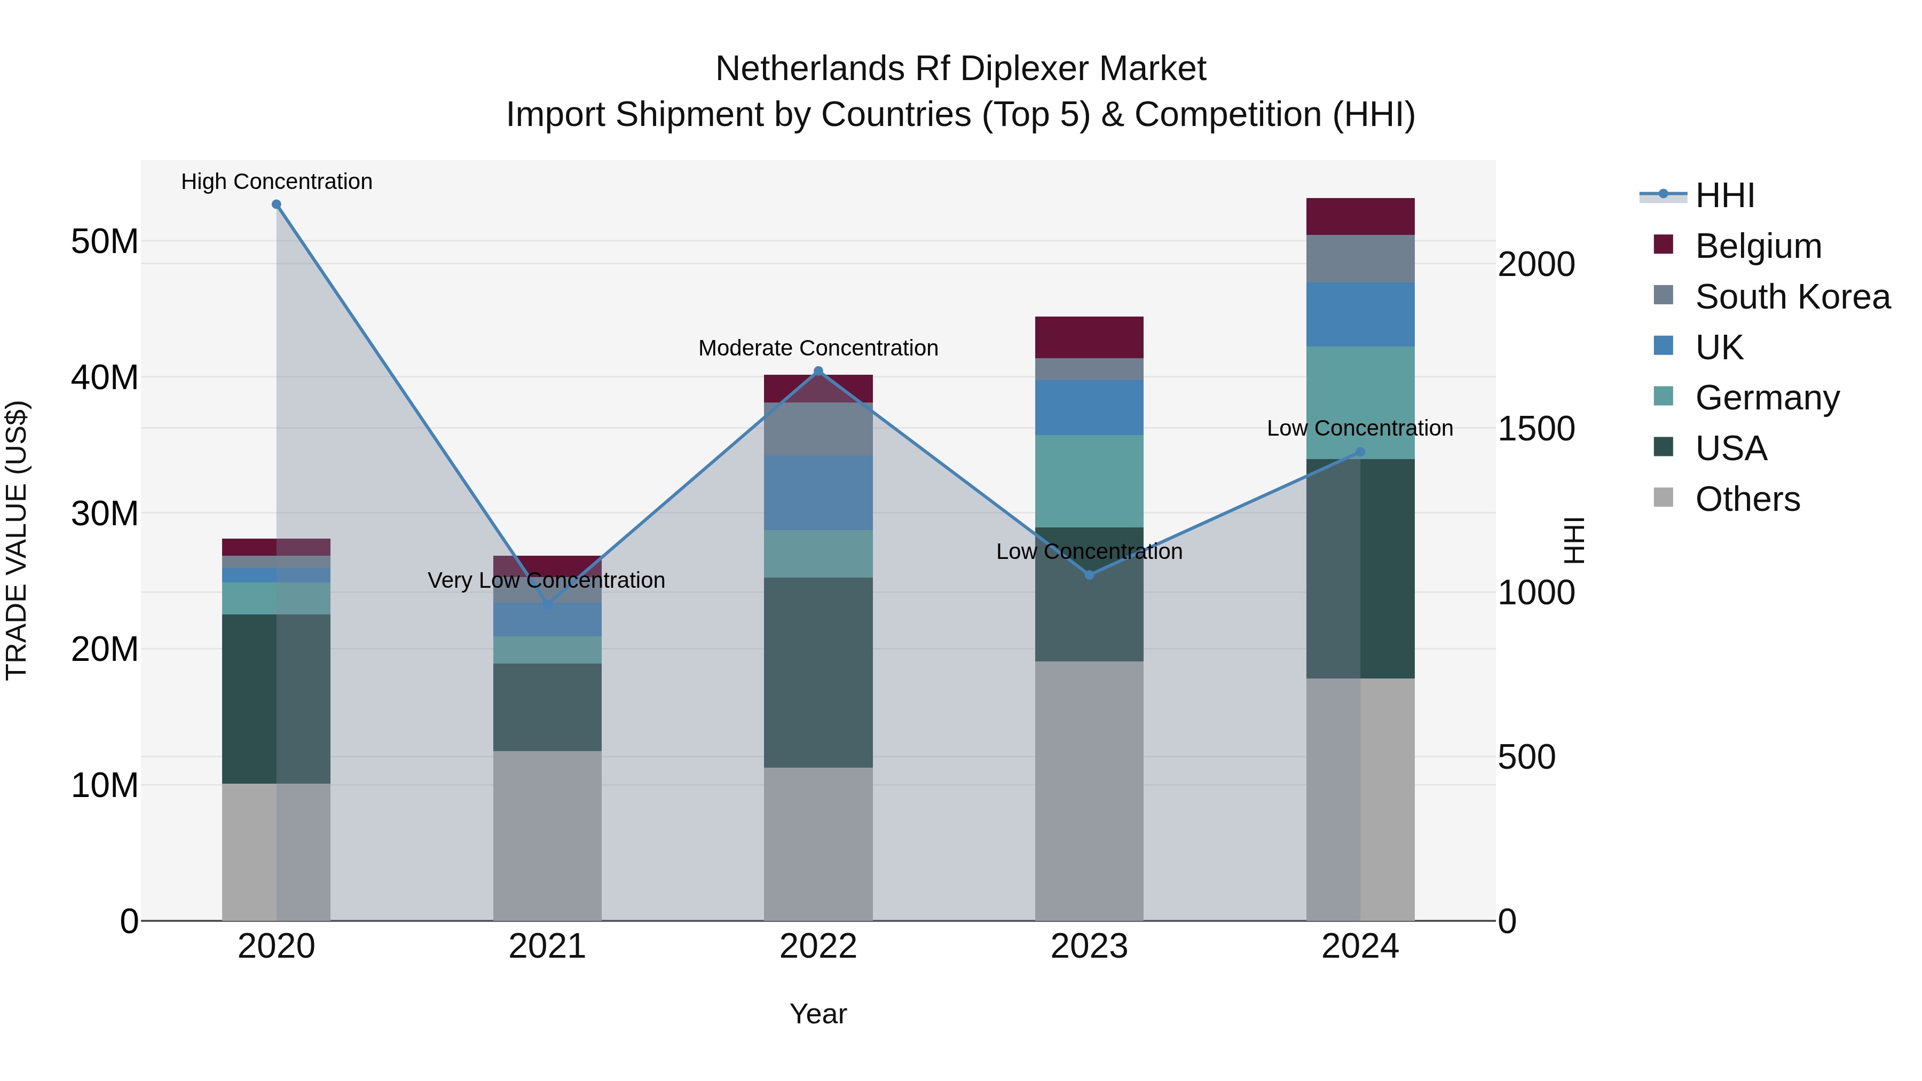Click the 2023 x-axis label
Viewport: 1922px width, 1081px height.
click(x=1089, y=946)
